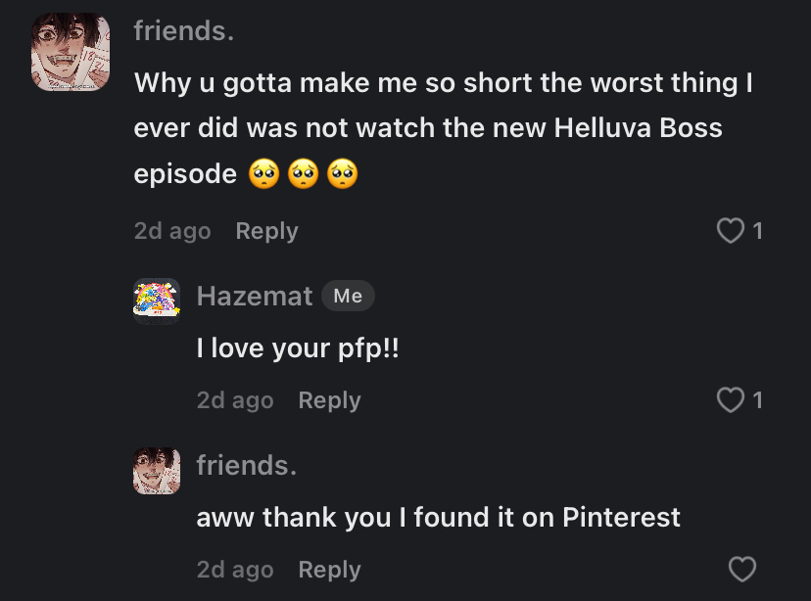
Task: Click Hazemat's colorful avatar
Action: tap(157, 299)
